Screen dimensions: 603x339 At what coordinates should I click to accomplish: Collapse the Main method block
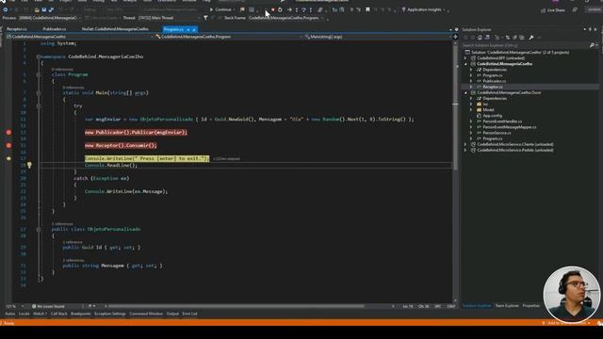point(38,92)
